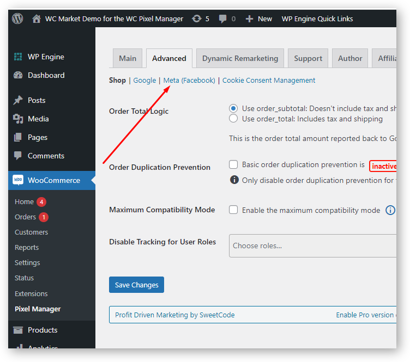Image resolution: width=410 pixels, height=362 pixels.
Task: Click the Dashboard gauge icon
Action: 18,75
